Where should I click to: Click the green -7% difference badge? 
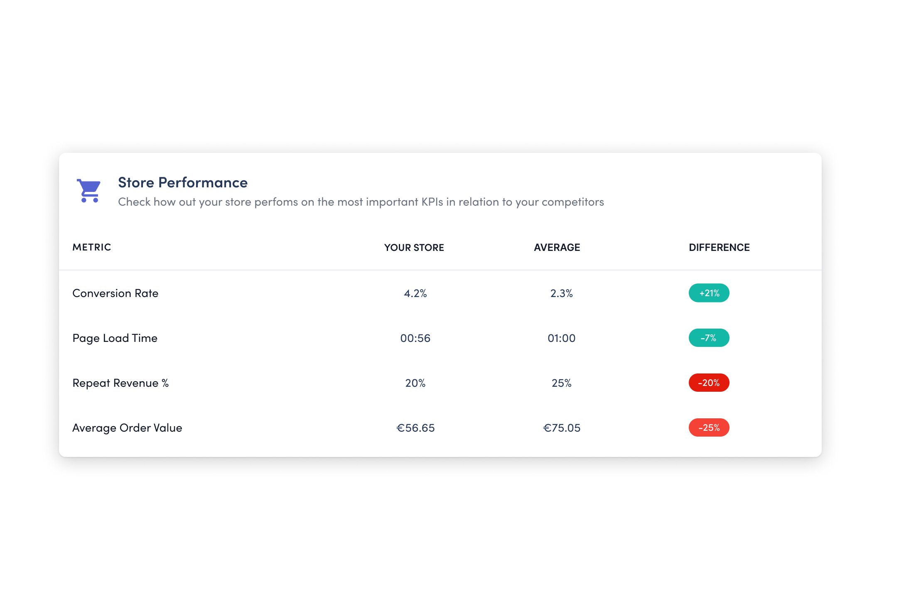click(709, 338)
